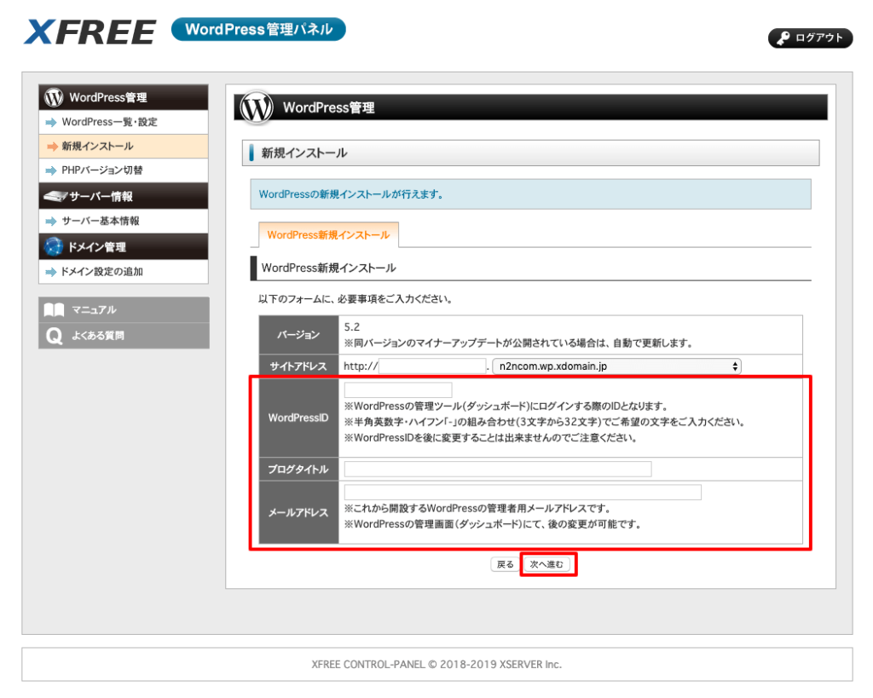Click the 新規インストール page heading
The height and width of the screenshot is (698, 873).
point(304,153)
